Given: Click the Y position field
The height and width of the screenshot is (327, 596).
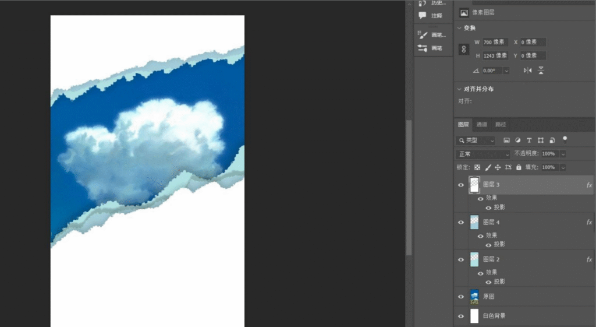Looking at the screenshot, I should pyautogui.click(x=533, y=55).
